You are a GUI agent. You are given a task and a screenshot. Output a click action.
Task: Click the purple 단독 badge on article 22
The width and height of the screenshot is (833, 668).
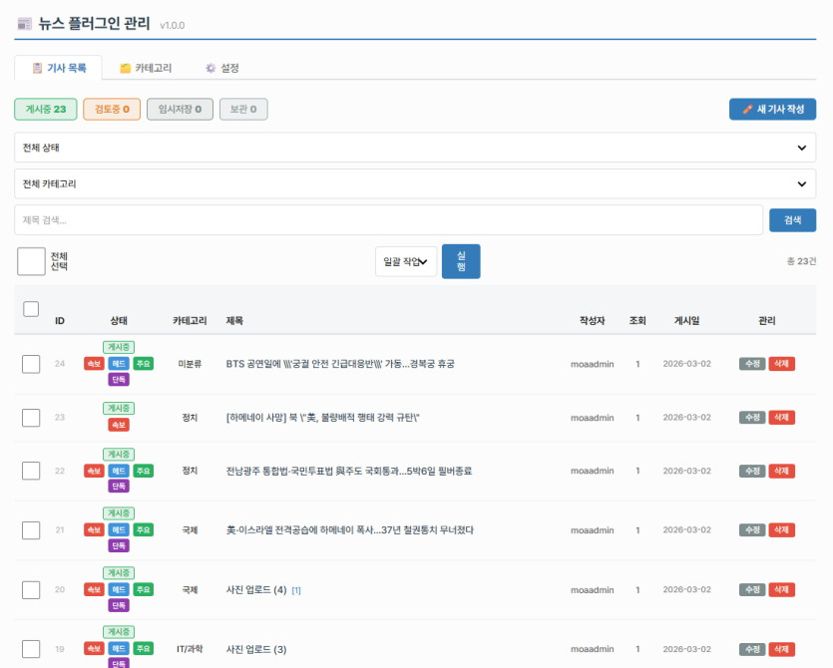pyautogui.click(x=119, y=486)
